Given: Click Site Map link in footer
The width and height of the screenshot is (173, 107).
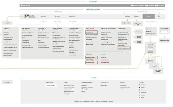Looking at the screenshot, I should 111,101.
